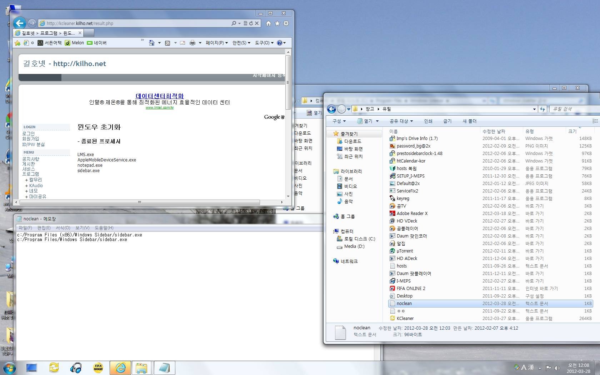Image resolution: width=600 pixels, height=375 pixels.
Task: Open the 서식(O) menu in Notepad
Action: point(63,228)
